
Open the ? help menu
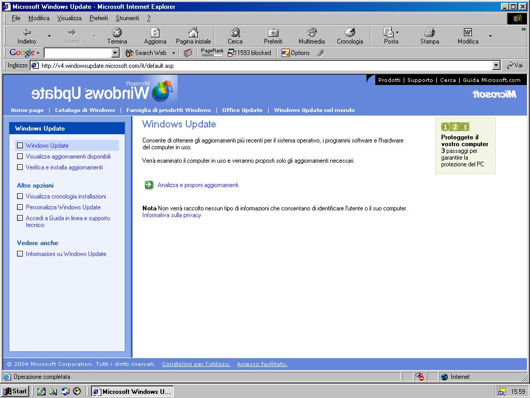tap(149, 18)
